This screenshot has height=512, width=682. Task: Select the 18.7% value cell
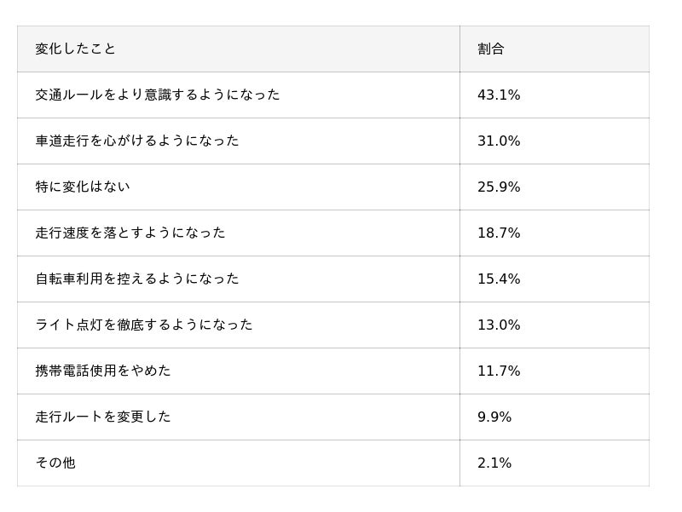coord(555,233)
